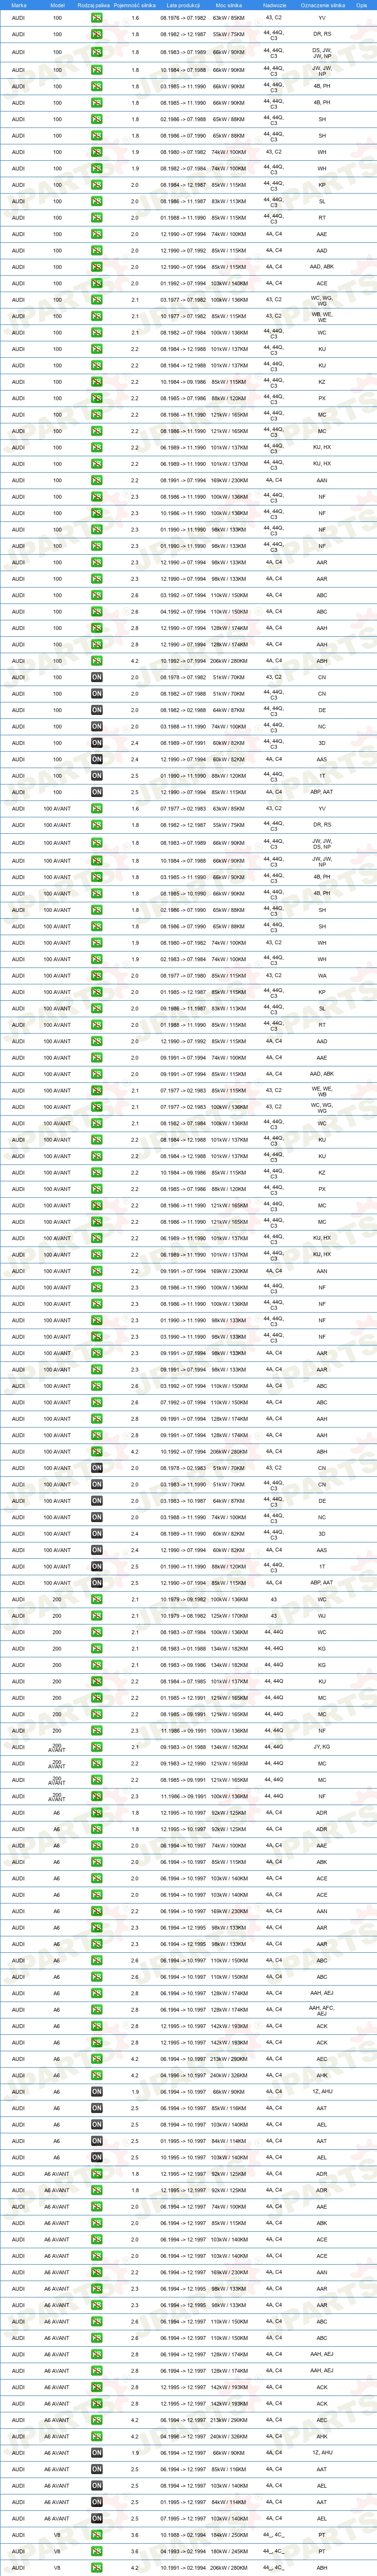Click the Opis column header
This screenshot has width=377, height=2576.
tap(361, 5)
